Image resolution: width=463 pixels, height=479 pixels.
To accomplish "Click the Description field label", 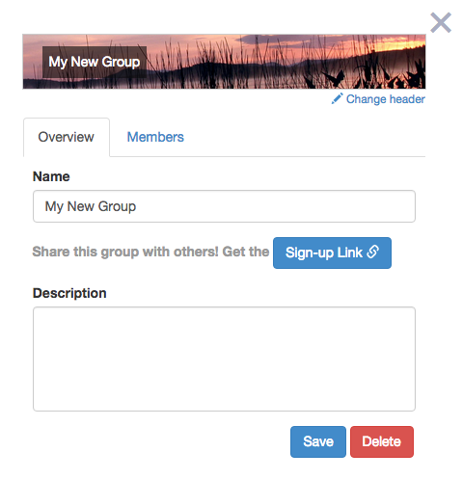I will tap(69, 293).
